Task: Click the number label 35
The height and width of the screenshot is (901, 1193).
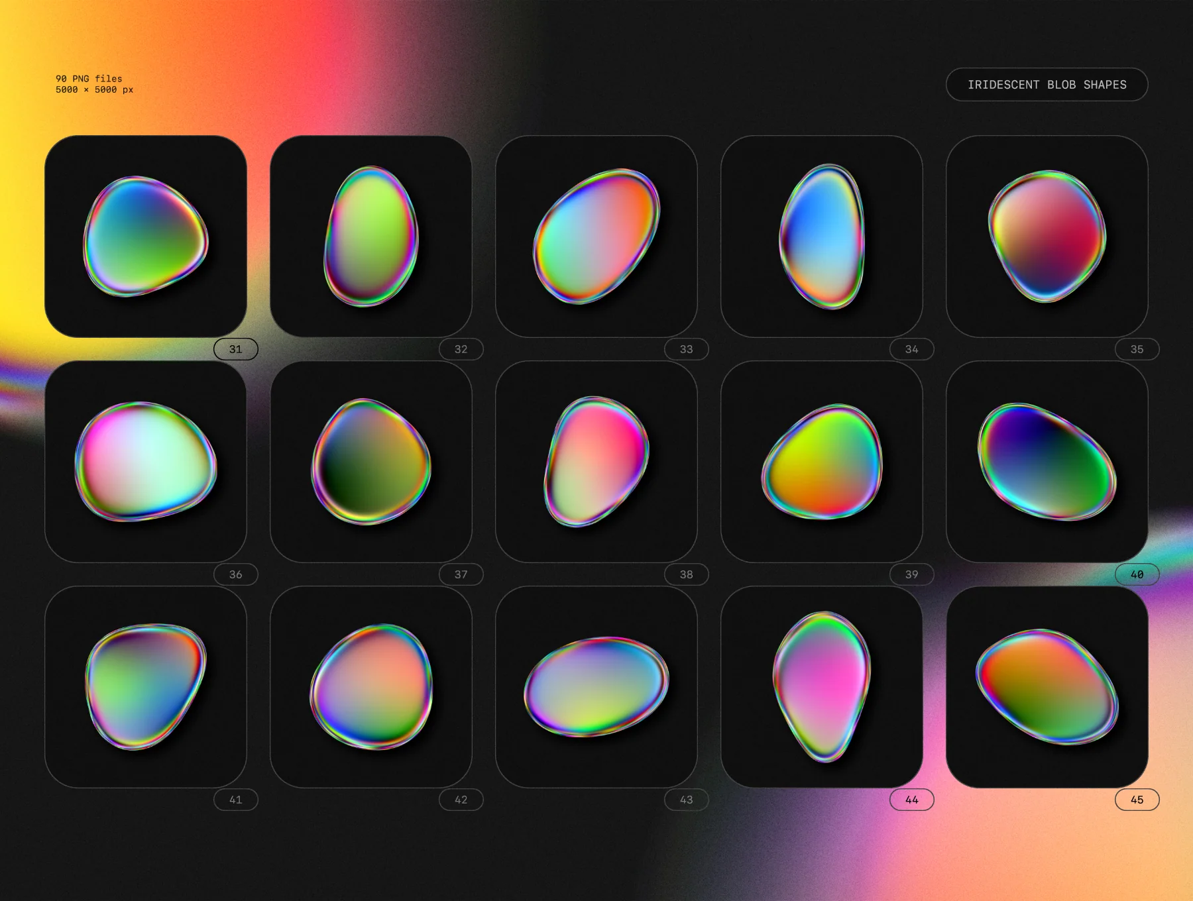Action: pos(1137,349)
